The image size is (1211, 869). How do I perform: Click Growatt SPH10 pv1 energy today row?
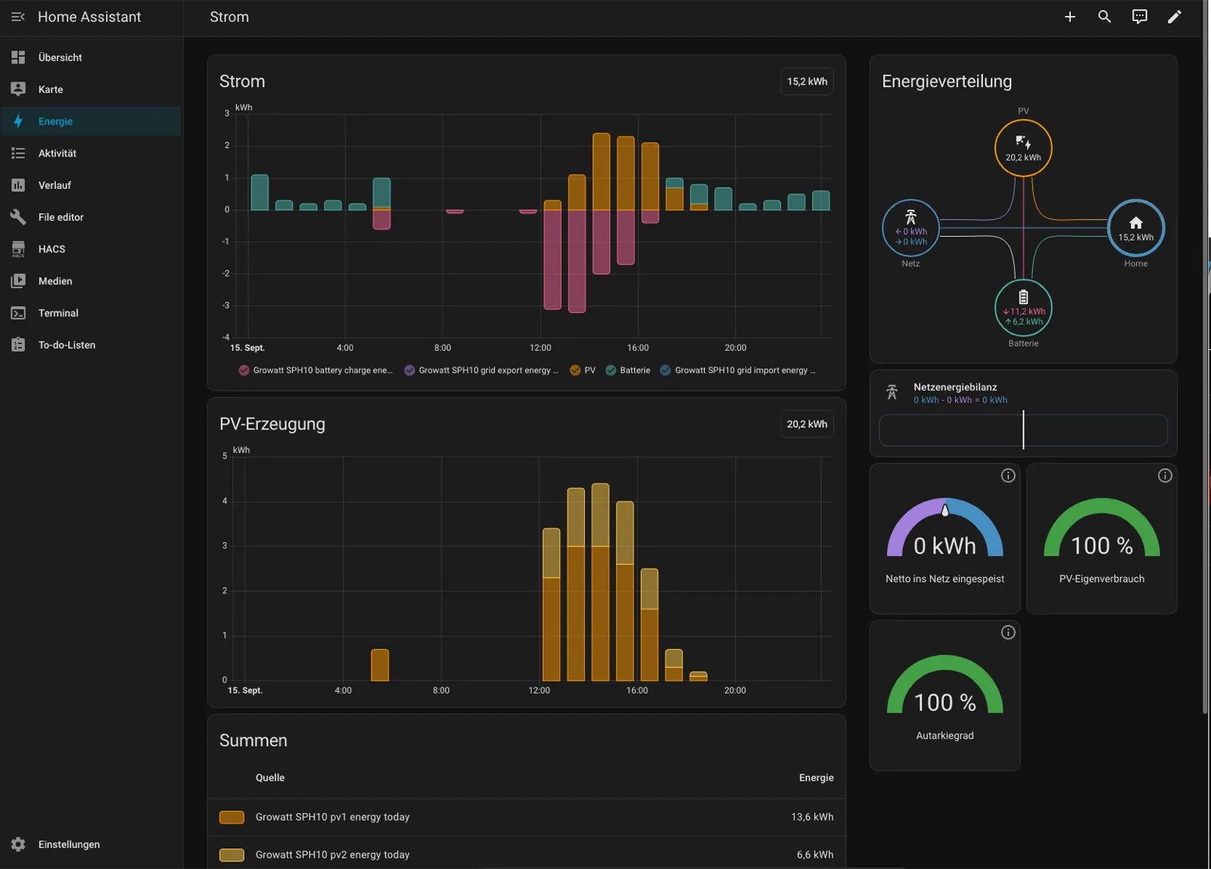[x=527, y=818]
